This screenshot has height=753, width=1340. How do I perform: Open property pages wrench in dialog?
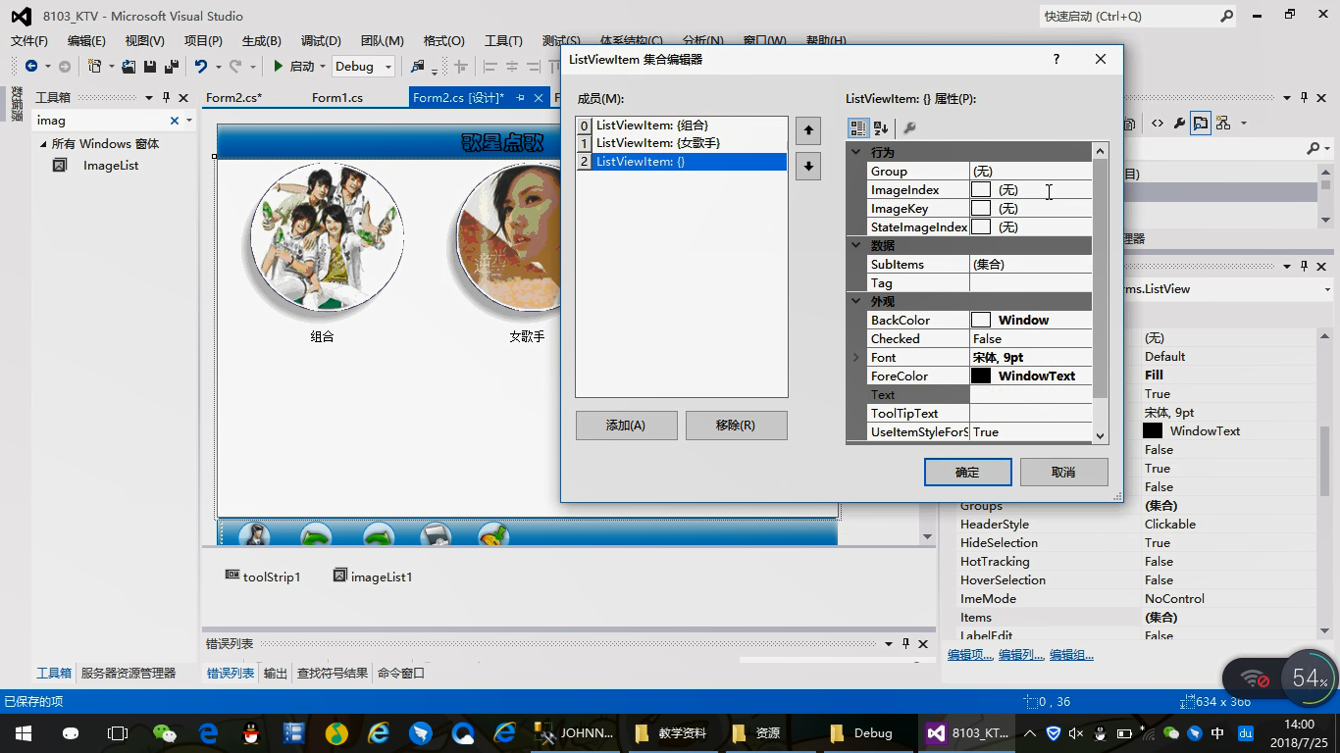pos(909,127)
